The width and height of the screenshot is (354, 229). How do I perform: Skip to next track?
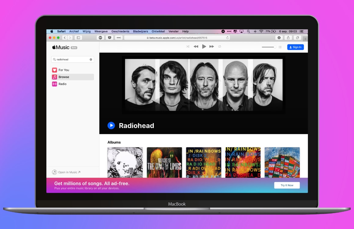pyautogui.click(x=211, y=46)
